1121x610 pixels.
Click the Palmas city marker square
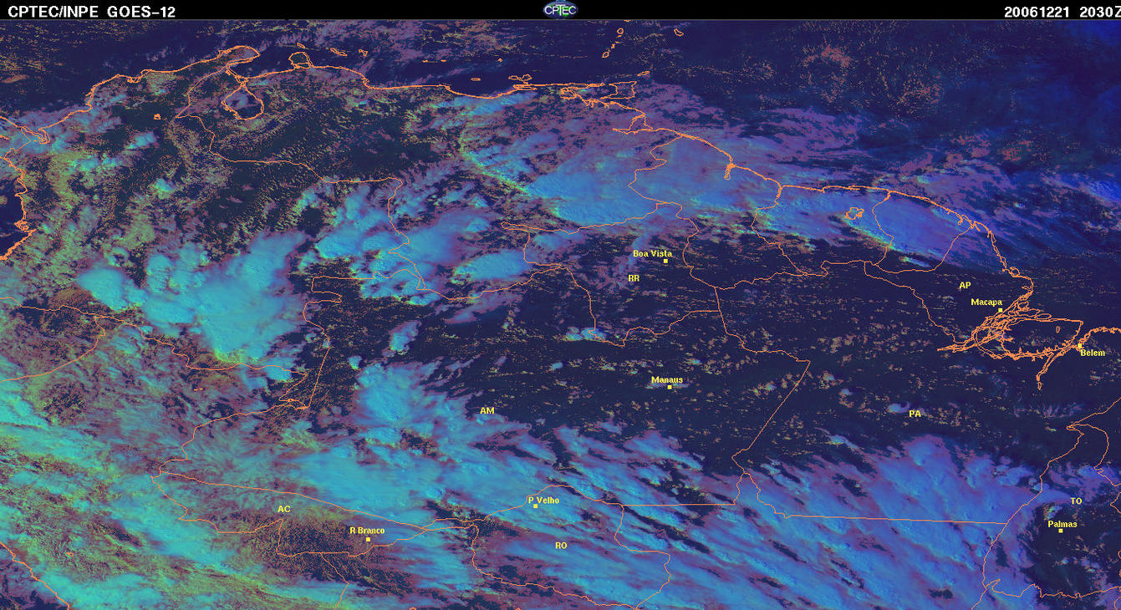(1060, 531)
